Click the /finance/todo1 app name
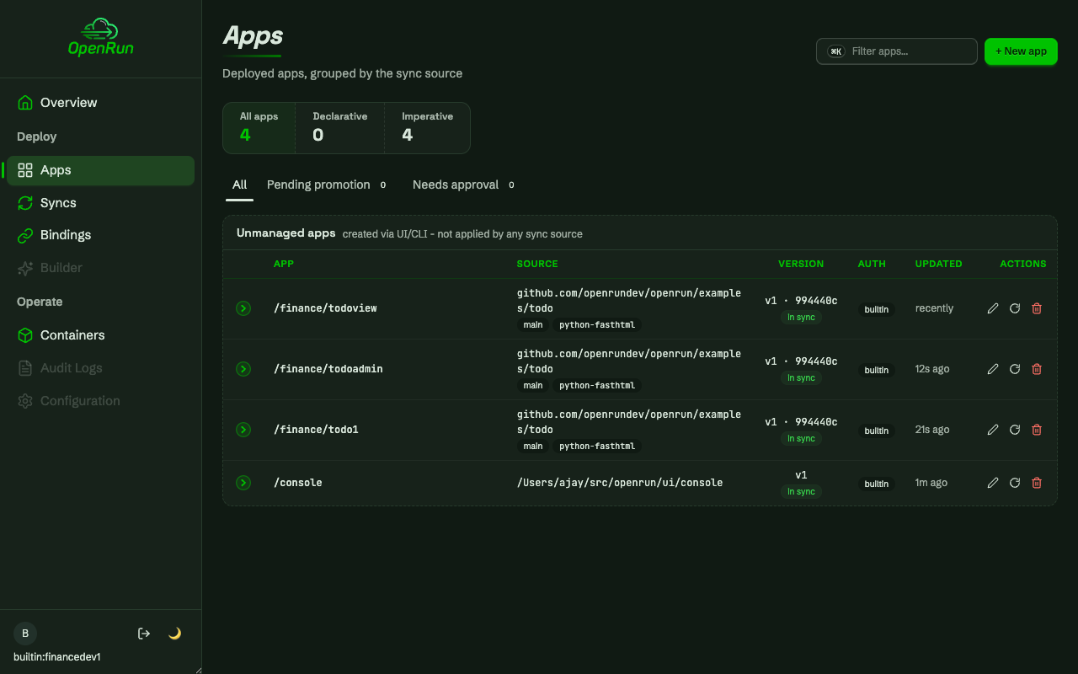This screenshot has width=1078, height=674. [x=316, y=430]
